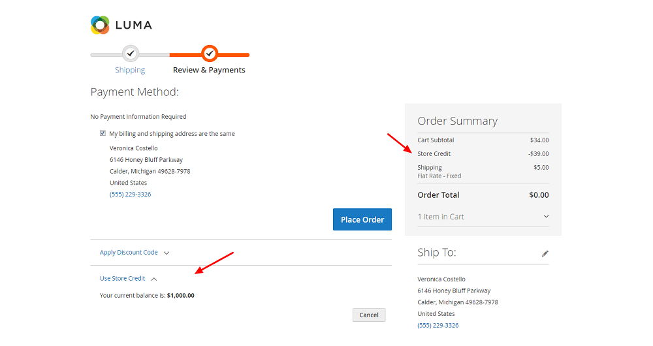Image resolution: width=653 pixels, height=346 pixels.
Task: Click the Ship To phone number link
Action: (438, 325)
